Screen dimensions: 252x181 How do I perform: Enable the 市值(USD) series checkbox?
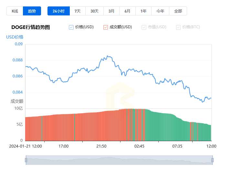point(144,27)
